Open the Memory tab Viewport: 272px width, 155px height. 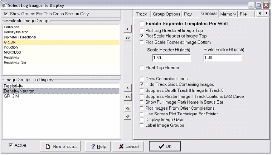point(228,14)
